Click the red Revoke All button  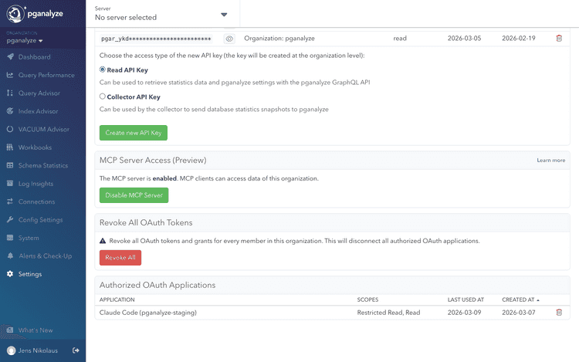click(120, 258)
